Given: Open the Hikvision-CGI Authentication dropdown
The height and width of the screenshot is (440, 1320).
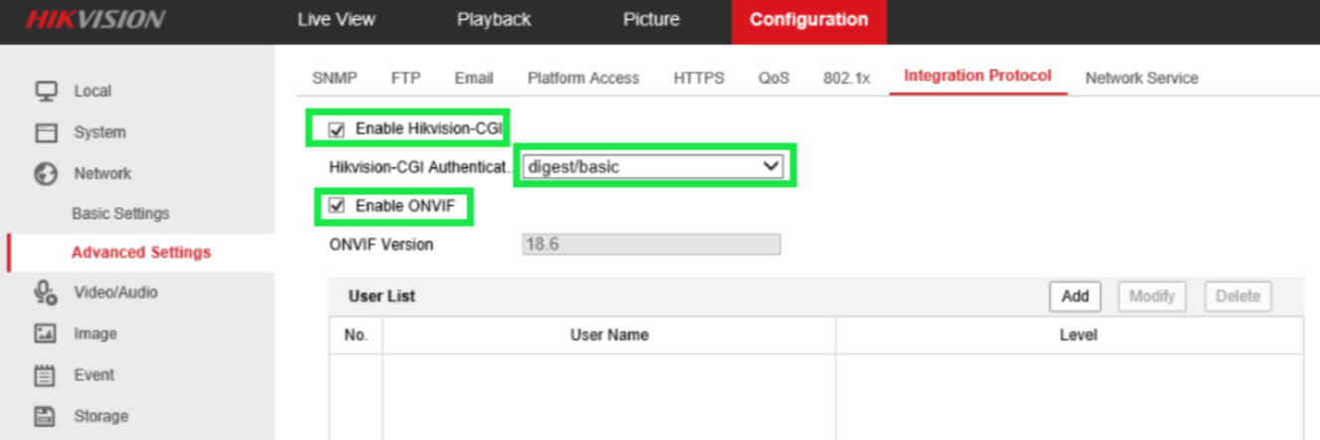Looking at the screenshot, I should click(x=654, y=167).
